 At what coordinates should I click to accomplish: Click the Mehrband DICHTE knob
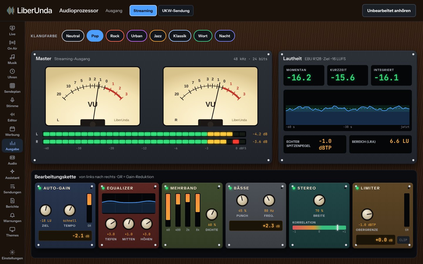[x=212, y=214]
